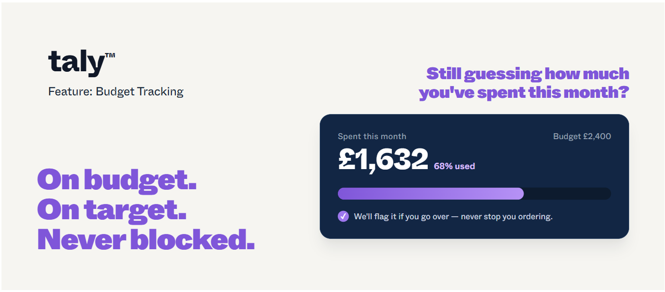Select the 'Feature: Budget Tracking' label
This screenshot has width=665, height=292.
click(116, 91)
